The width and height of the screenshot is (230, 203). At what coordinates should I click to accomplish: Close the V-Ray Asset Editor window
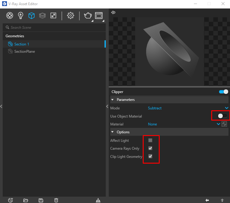pyautogui.click(x=223, y=4)
